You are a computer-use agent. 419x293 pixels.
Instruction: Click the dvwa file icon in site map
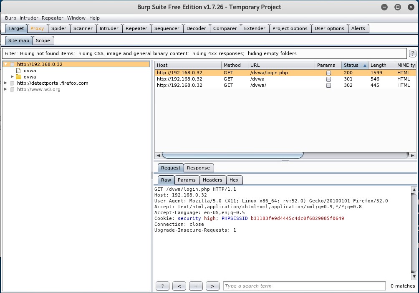pos(18,71)
